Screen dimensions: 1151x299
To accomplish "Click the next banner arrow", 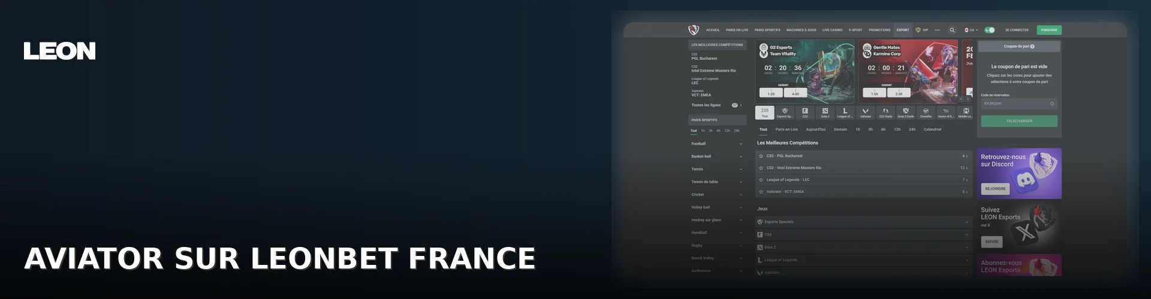I will click(x=968, y=99).
